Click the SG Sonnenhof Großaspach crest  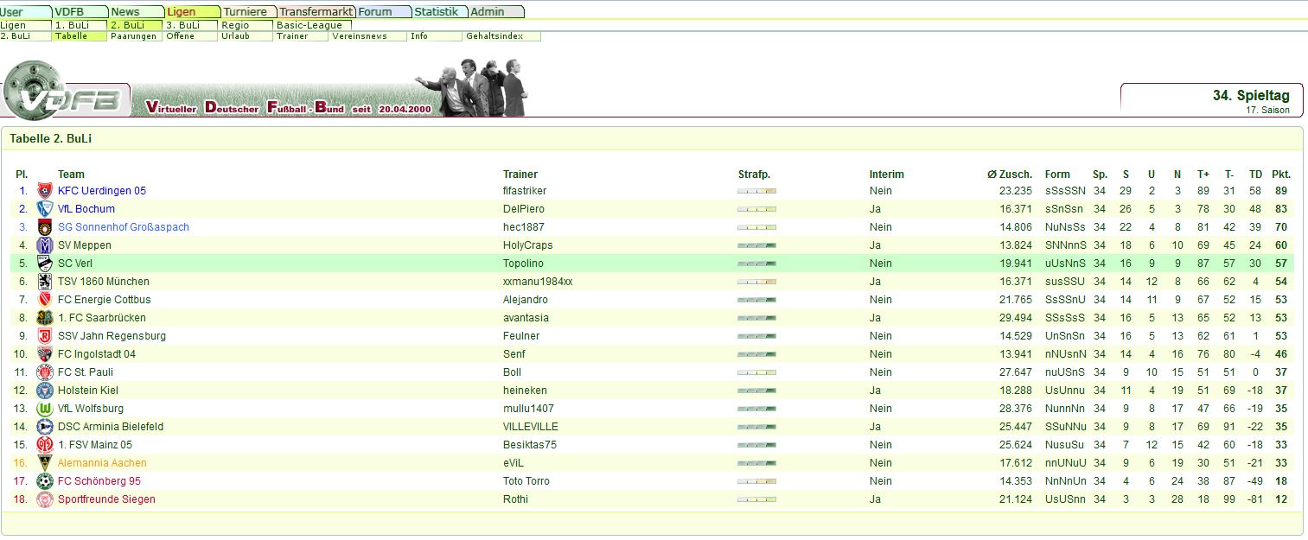[45, 227]
